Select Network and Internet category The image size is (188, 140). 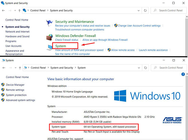point(17,32)
